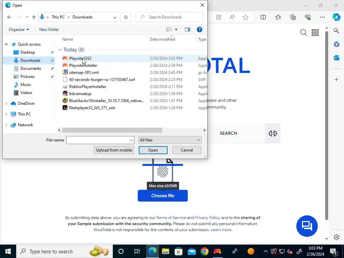Click the Search Downloads box

[169, 17]
